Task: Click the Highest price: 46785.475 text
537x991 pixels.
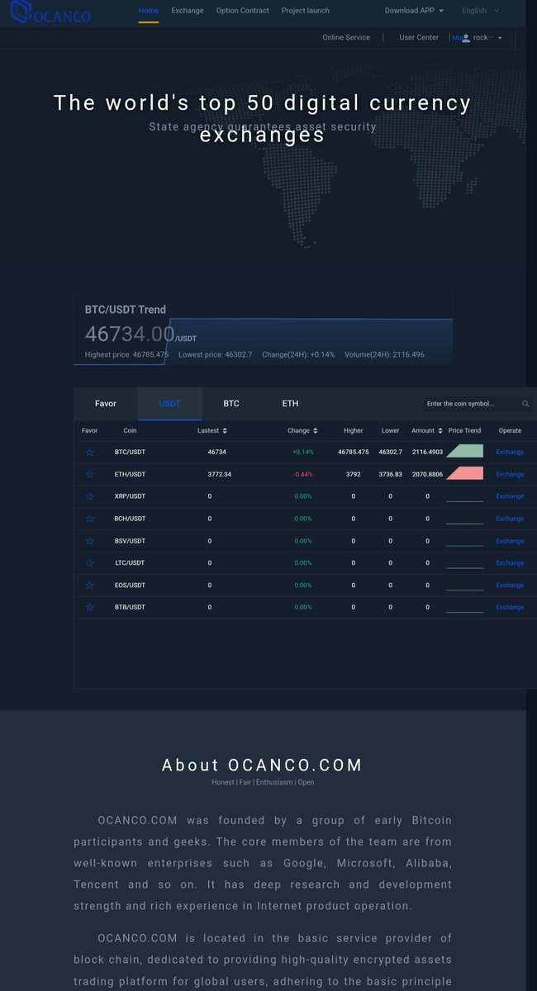Action: [127, 354]
